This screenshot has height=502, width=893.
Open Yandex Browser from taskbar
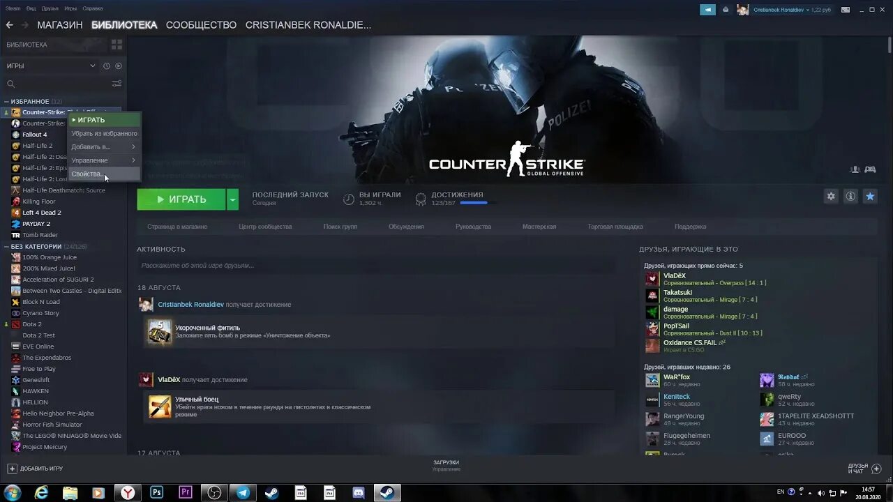pos(128,492)
